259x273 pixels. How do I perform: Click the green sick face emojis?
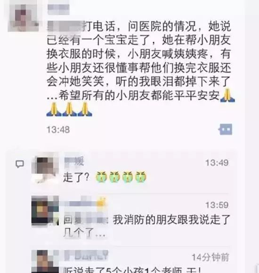[x=121, y=177]
